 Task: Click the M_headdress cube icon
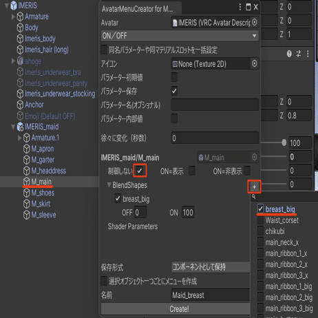[27, 171]
